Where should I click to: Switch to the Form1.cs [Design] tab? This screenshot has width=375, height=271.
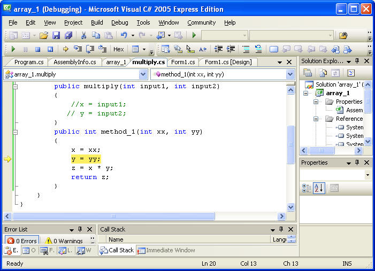tap(228, 62)
